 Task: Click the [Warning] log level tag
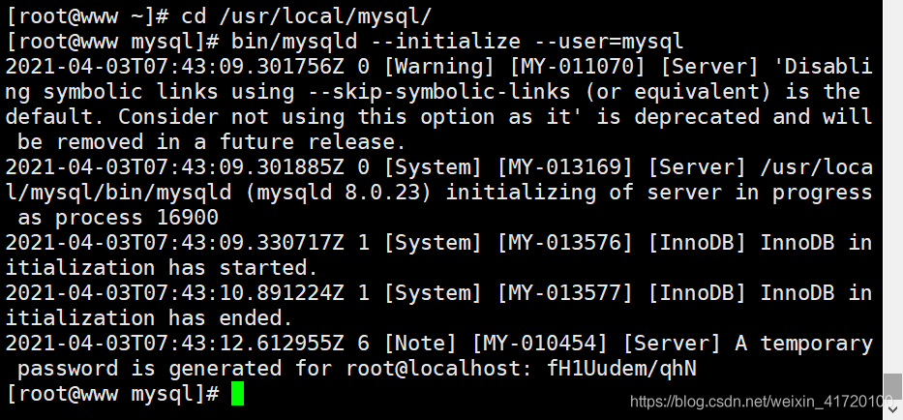pyautogui.click(x=438, y=67)
